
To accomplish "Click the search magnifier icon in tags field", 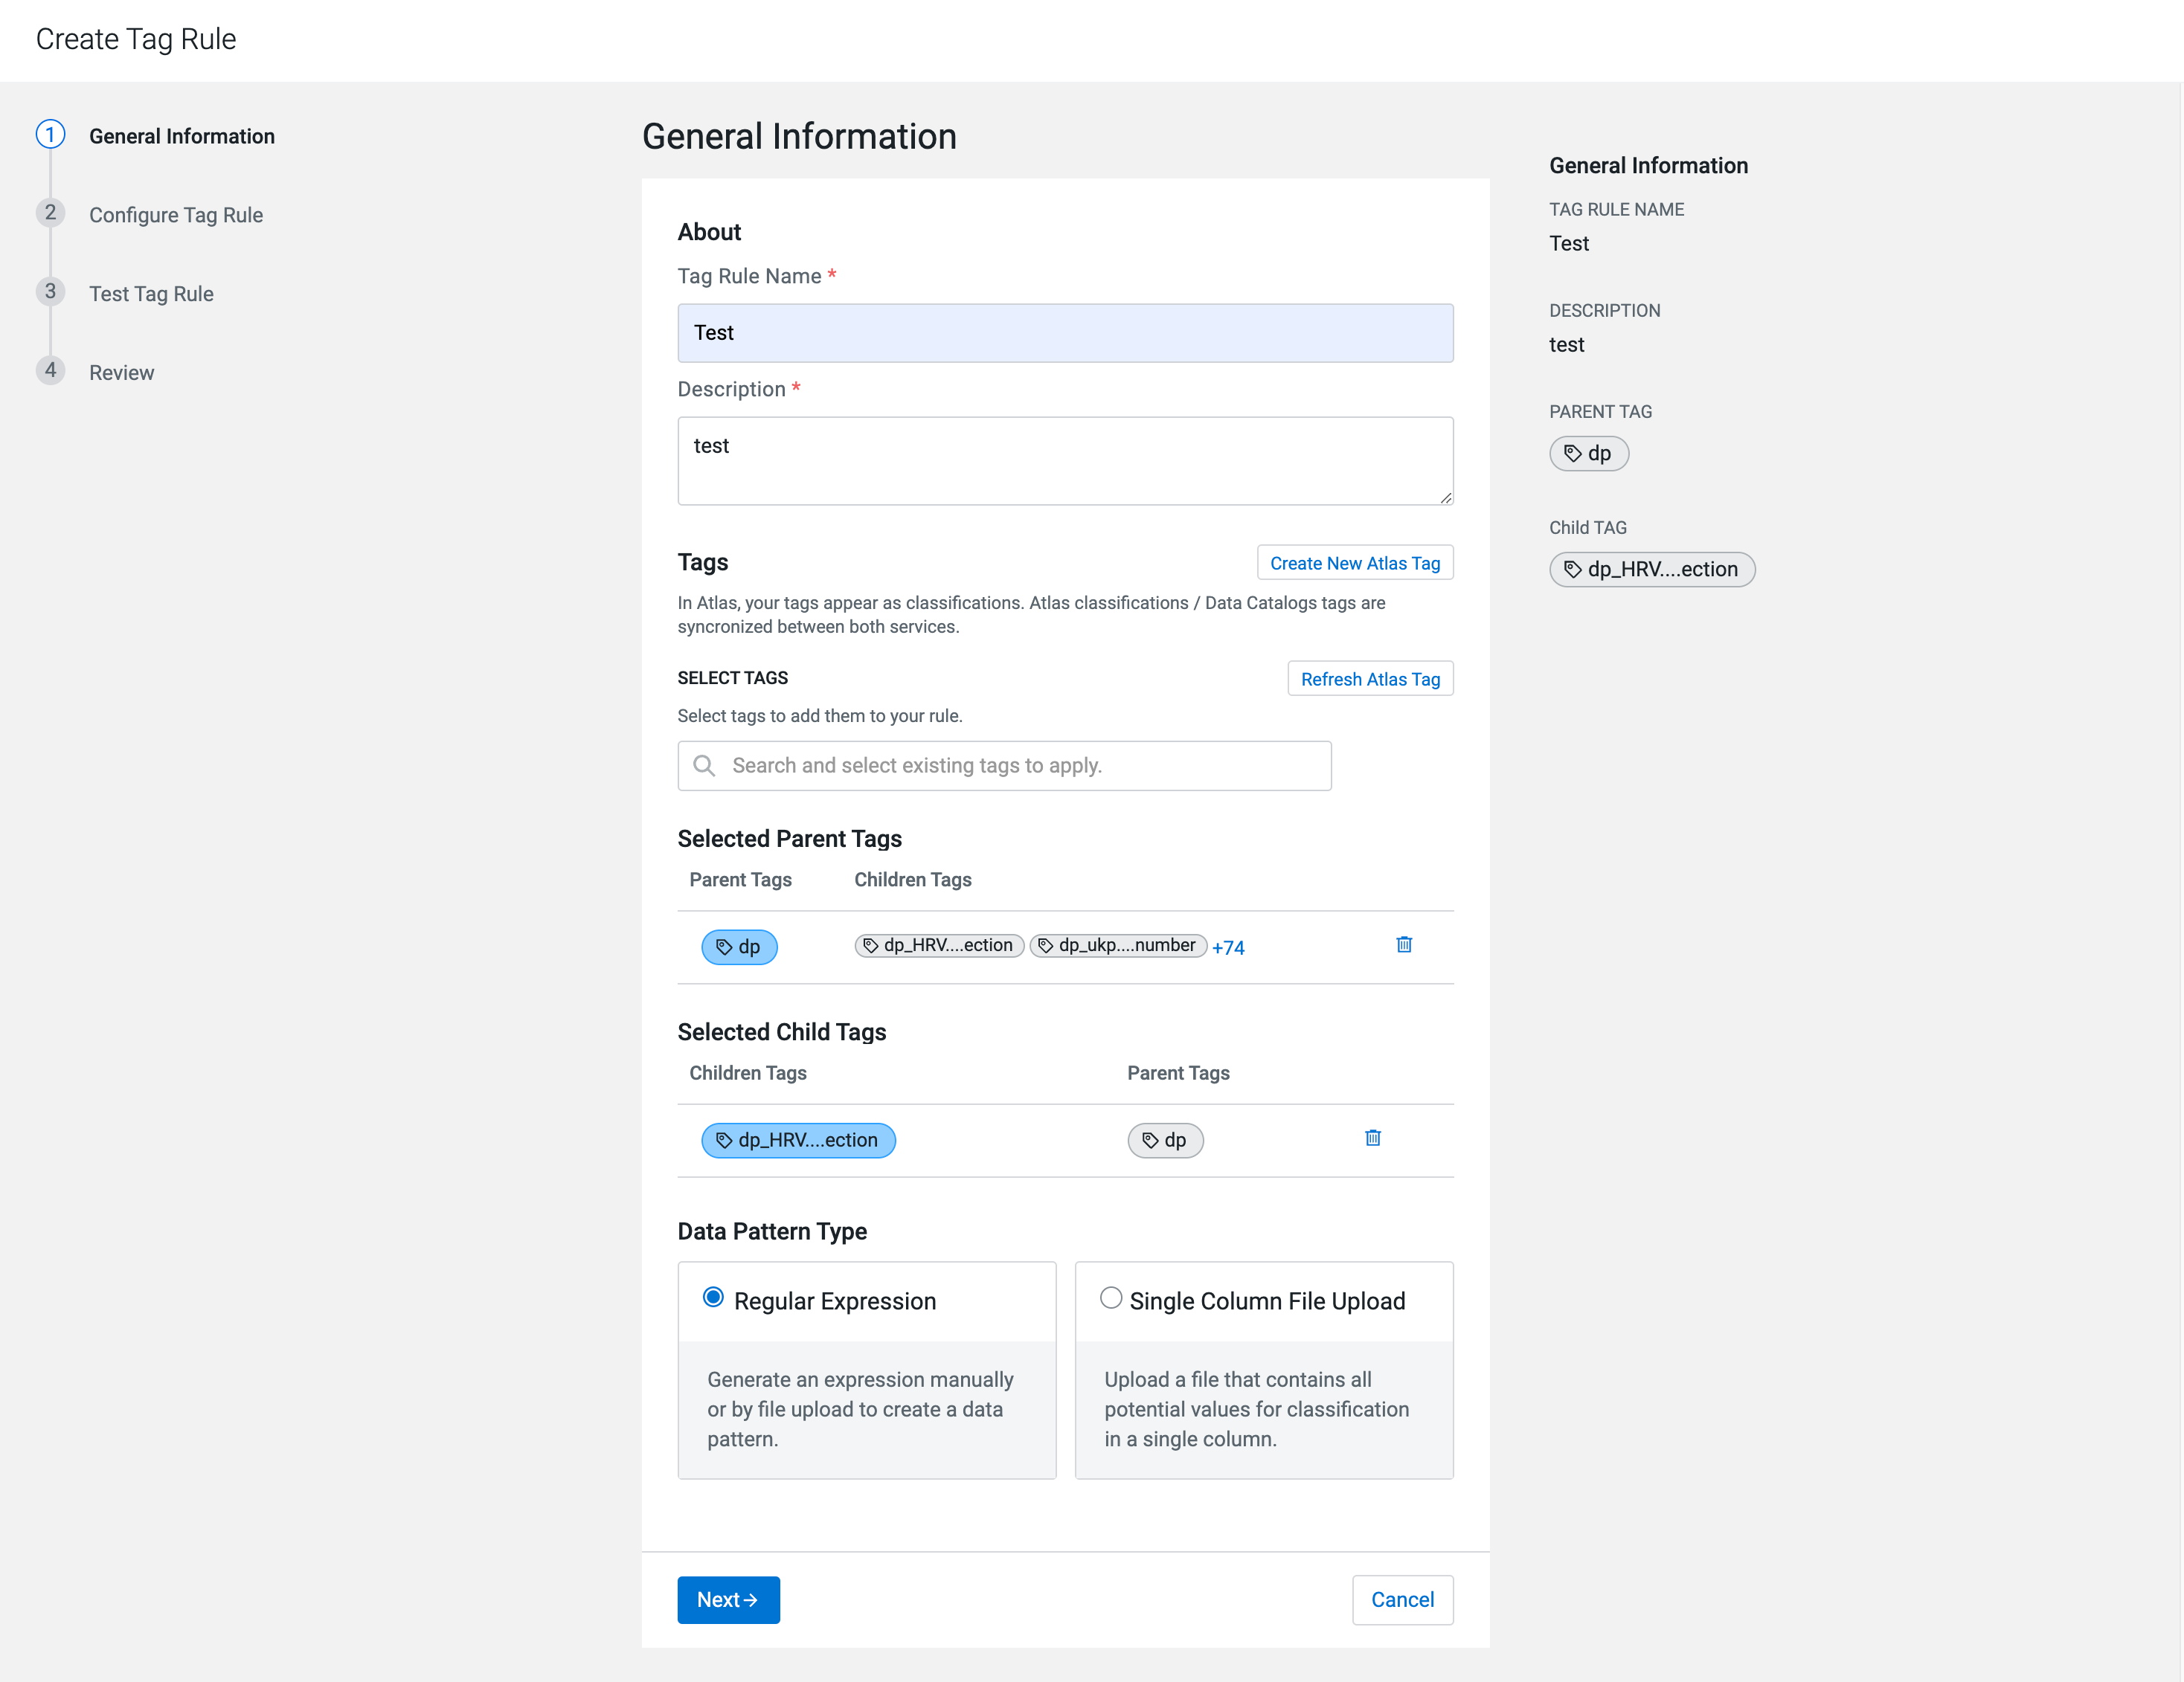I will coord(704,766).
